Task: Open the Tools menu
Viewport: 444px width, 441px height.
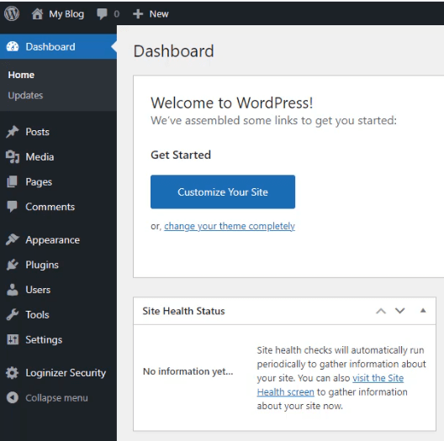Action: pyautogui.click(x=37, y=314)
